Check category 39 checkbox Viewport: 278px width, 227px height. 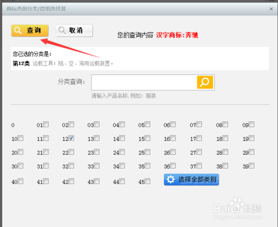pyautogui.click(x=252, y=166)
